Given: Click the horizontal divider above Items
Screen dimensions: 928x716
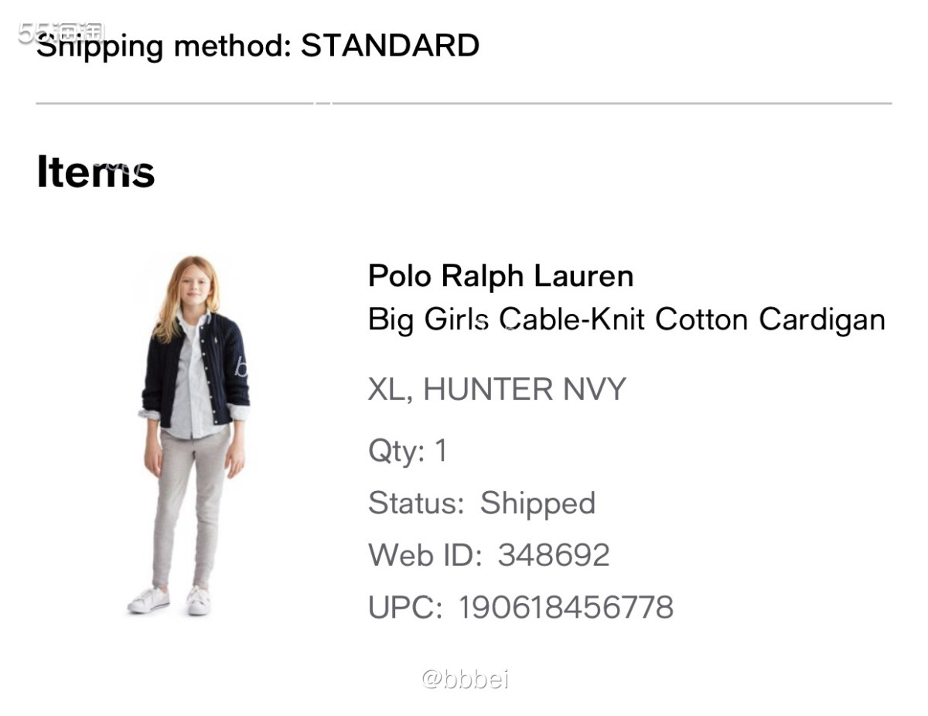Looking at the screenshot, I should (x=464, y=102).
